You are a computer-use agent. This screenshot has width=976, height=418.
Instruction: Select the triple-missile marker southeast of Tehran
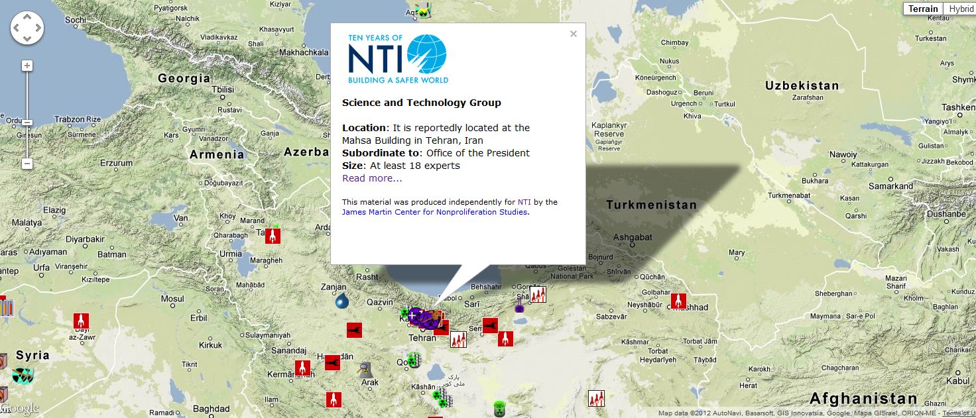coord(459,340)
